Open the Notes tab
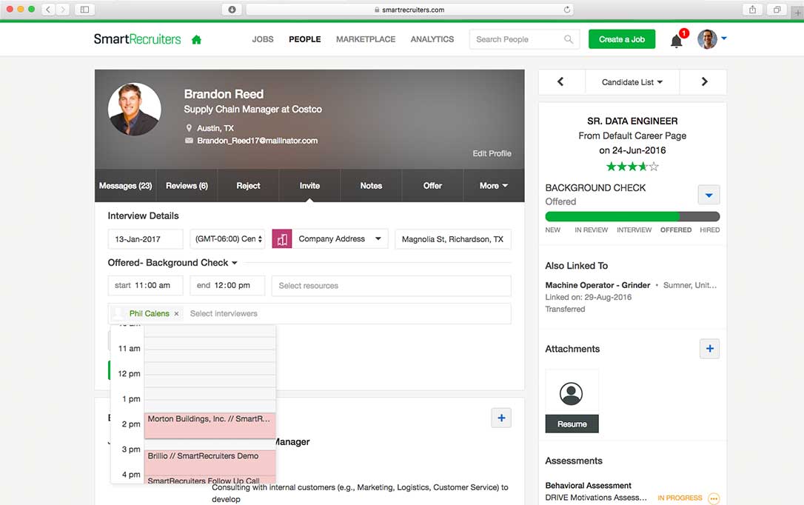 tap(371, 186)
